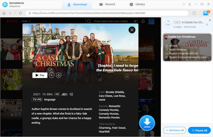Screen dimensions: 213x137
Task: Open the Romantic Comedy Movies genre
Action: tap(109, 108)
